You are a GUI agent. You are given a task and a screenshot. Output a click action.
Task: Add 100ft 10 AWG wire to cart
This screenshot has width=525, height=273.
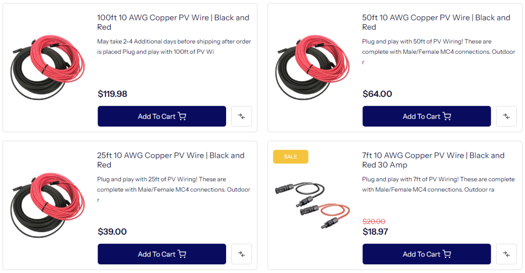pos(161,116)
